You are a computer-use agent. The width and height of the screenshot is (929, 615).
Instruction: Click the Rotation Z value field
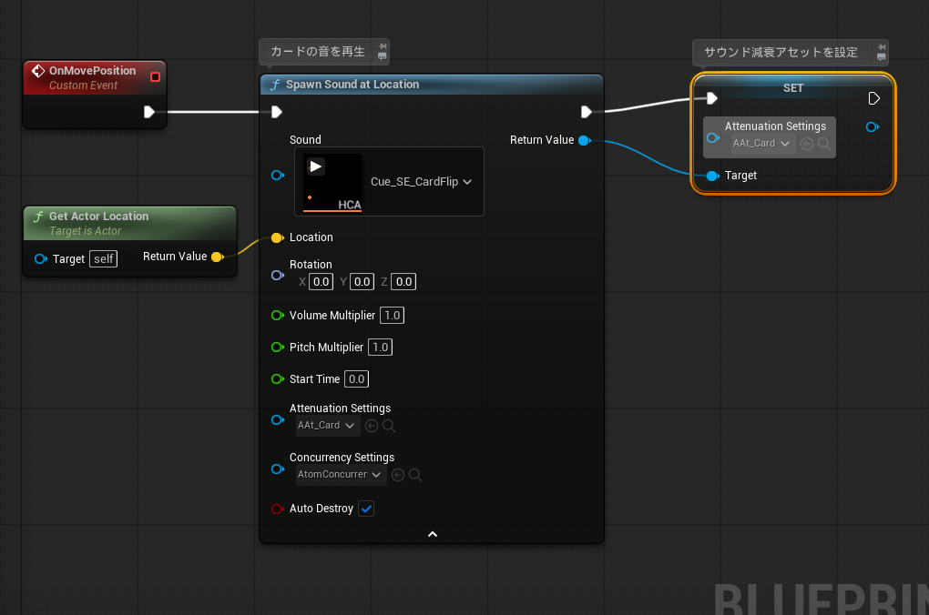click(x=403, y=282)
